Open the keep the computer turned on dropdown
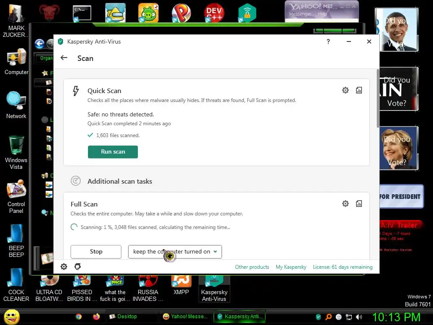This screenshot has height=325, width=433. click(175, 252)
